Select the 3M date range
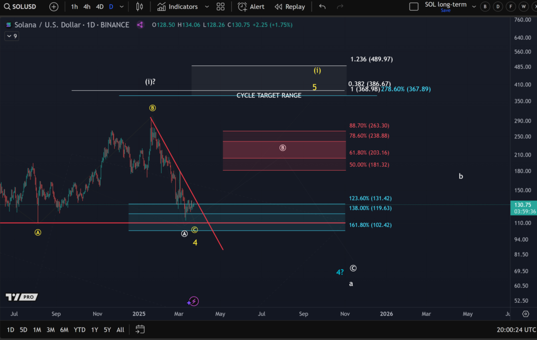537x340 pixels. pyautogui.click(x=50, y=330)
